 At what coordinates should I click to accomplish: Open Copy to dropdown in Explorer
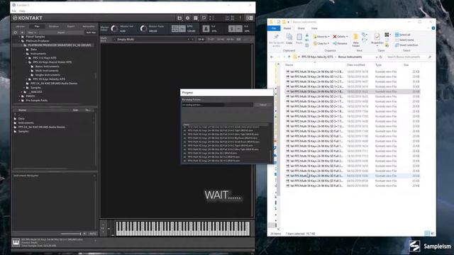pos(321,43)
